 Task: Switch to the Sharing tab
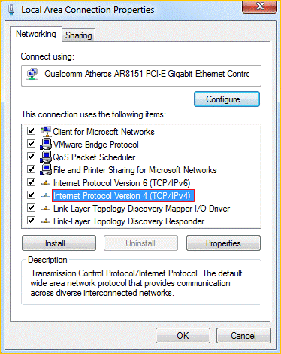pos(79,35)
